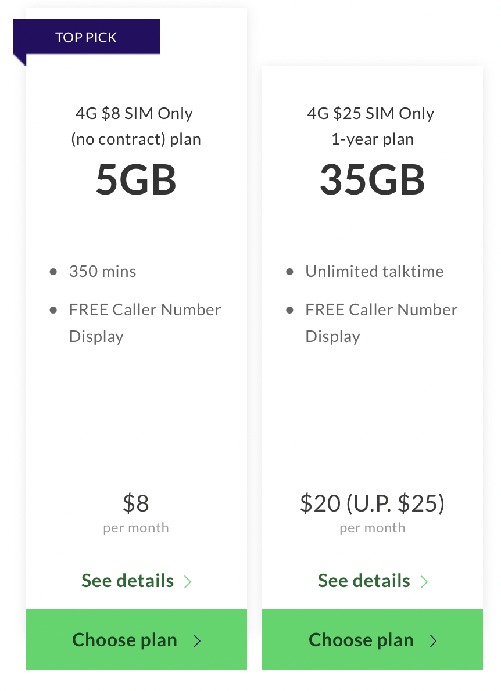Screen dimensions: 501x691
Task: Click the per month label under $20 price
Action: click(372, 528)
